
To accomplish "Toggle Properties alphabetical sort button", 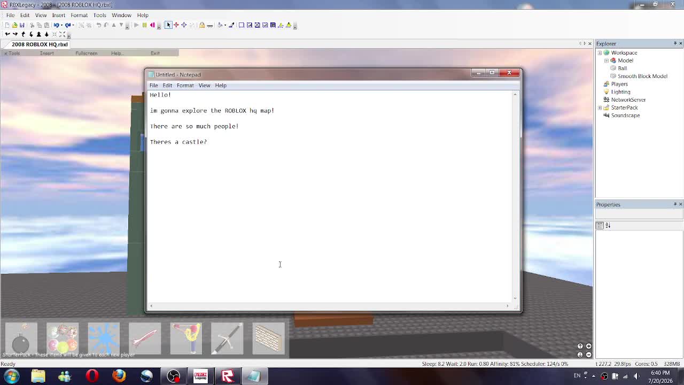I will [x=608, y=226].
